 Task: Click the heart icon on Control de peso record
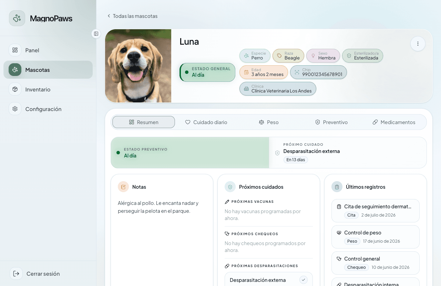[x=339, y=233]
